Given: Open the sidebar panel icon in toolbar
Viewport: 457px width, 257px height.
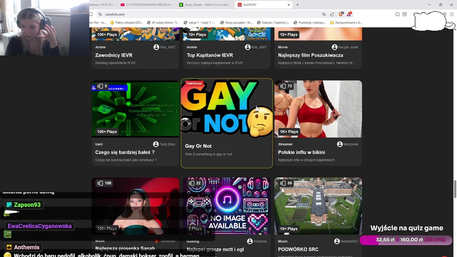Looking at the screenshot, I should [x=405, y=14].
